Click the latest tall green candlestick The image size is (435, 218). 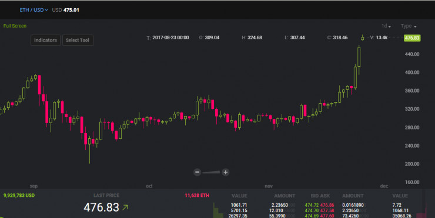[359, 57]
